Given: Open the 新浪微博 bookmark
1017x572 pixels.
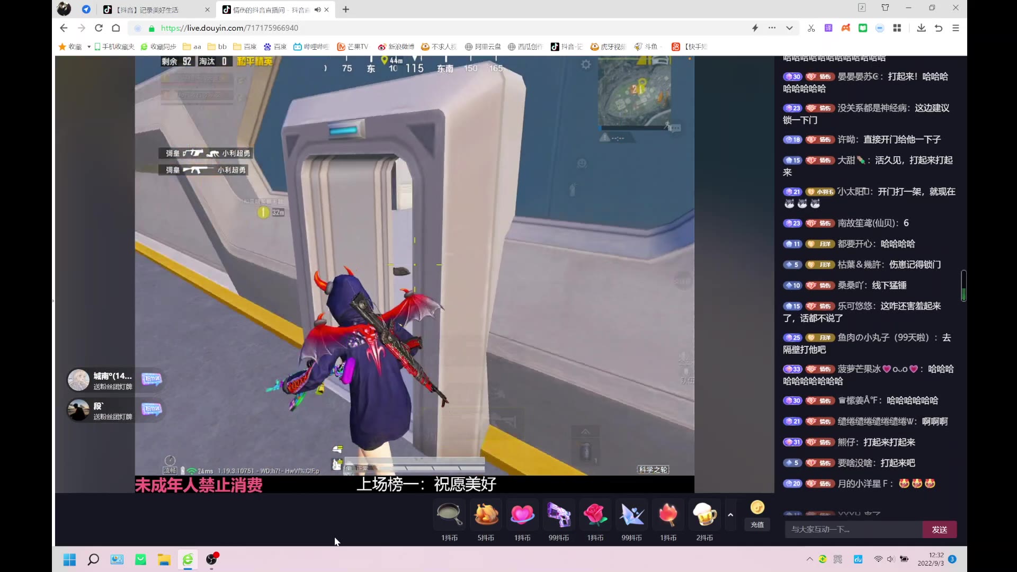Looking at the screenshot, I should point(396,47).
